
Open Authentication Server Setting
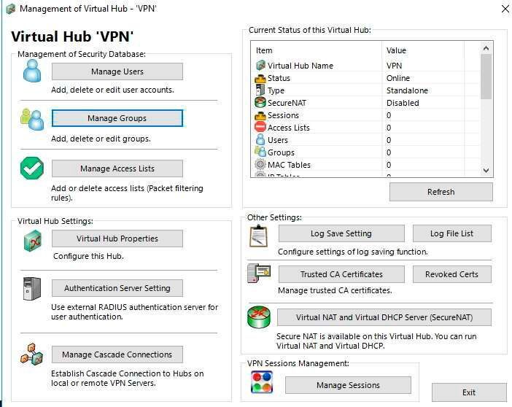click(x=117, y=288)
